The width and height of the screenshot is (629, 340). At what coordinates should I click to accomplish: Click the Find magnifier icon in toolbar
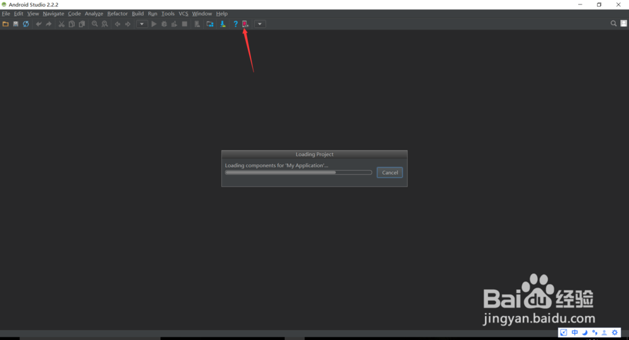pyautogui.click(x=95, y=24)
